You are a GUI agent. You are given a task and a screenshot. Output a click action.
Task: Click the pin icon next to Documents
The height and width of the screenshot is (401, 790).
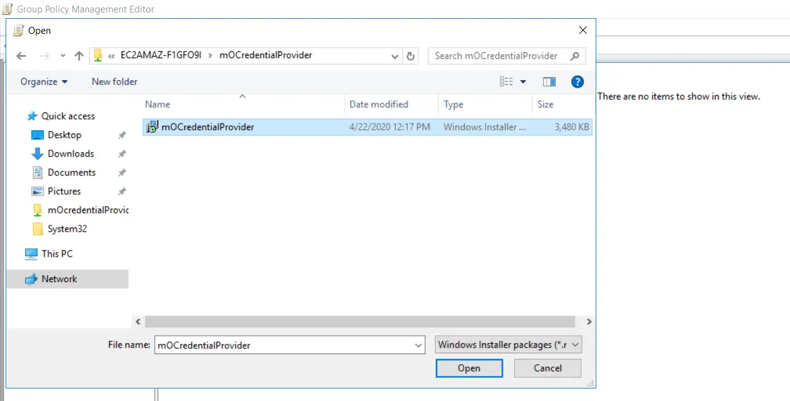point(122,172)
